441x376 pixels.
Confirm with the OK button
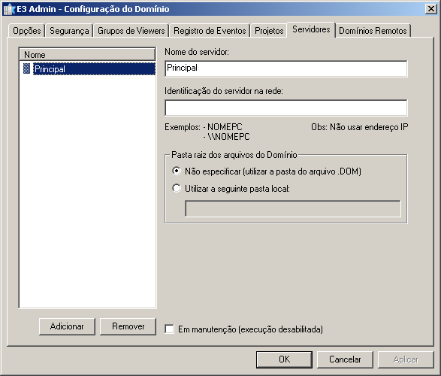tap(284, 359)
